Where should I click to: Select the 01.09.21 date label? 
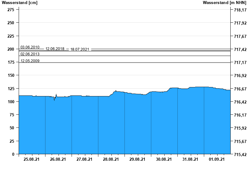[x=217, y=159]
